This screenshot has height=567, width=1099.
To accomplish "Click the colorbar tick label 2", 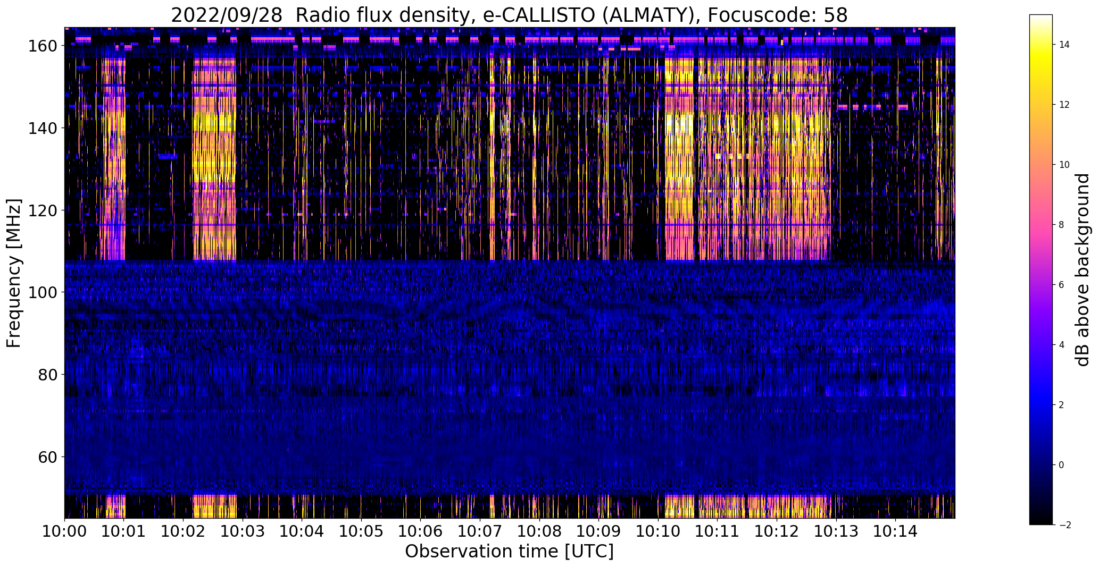I will click(x=1062, y=405).
